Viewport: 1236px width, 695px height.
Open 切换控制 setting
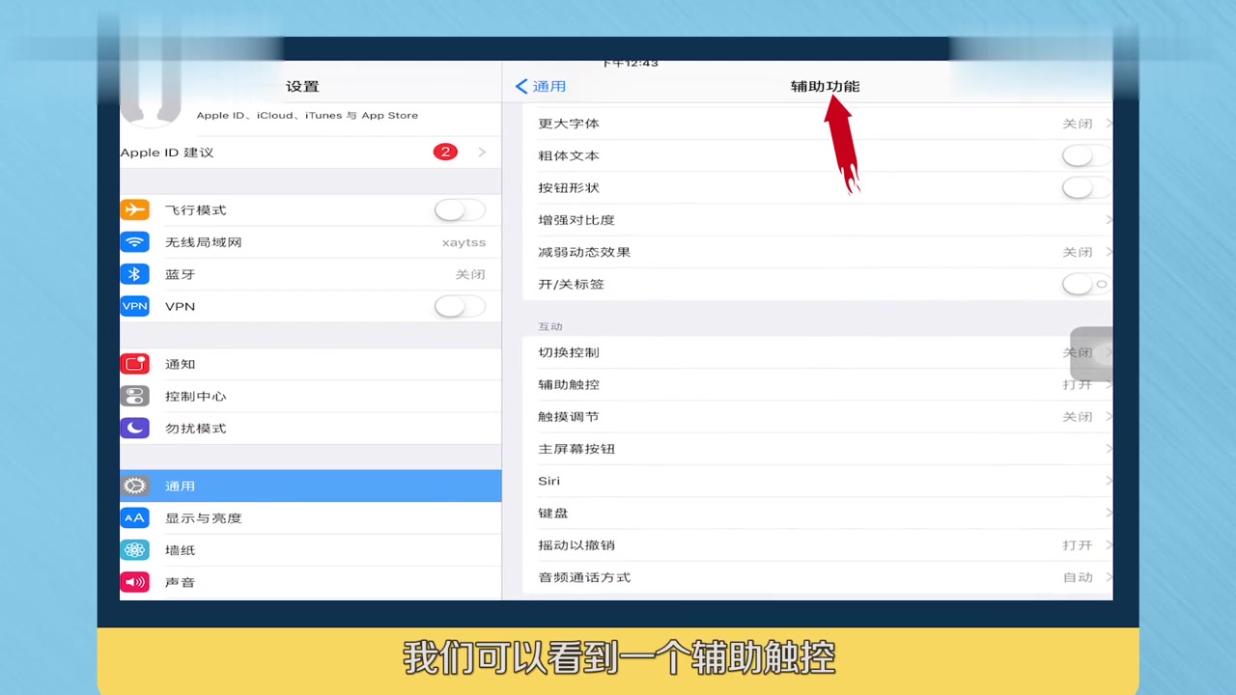(818, 352)
